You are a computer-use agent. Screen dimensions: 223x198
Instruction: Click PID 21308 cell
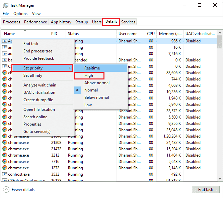pyautogui.click(x=56, y=143)
